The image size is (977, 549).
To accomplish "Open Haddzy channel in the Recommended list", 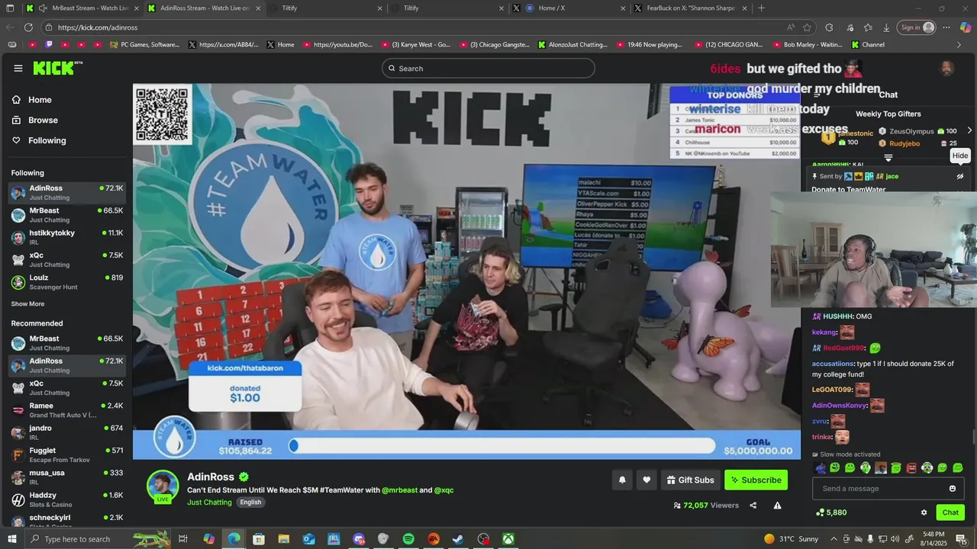I will [67, 499].
